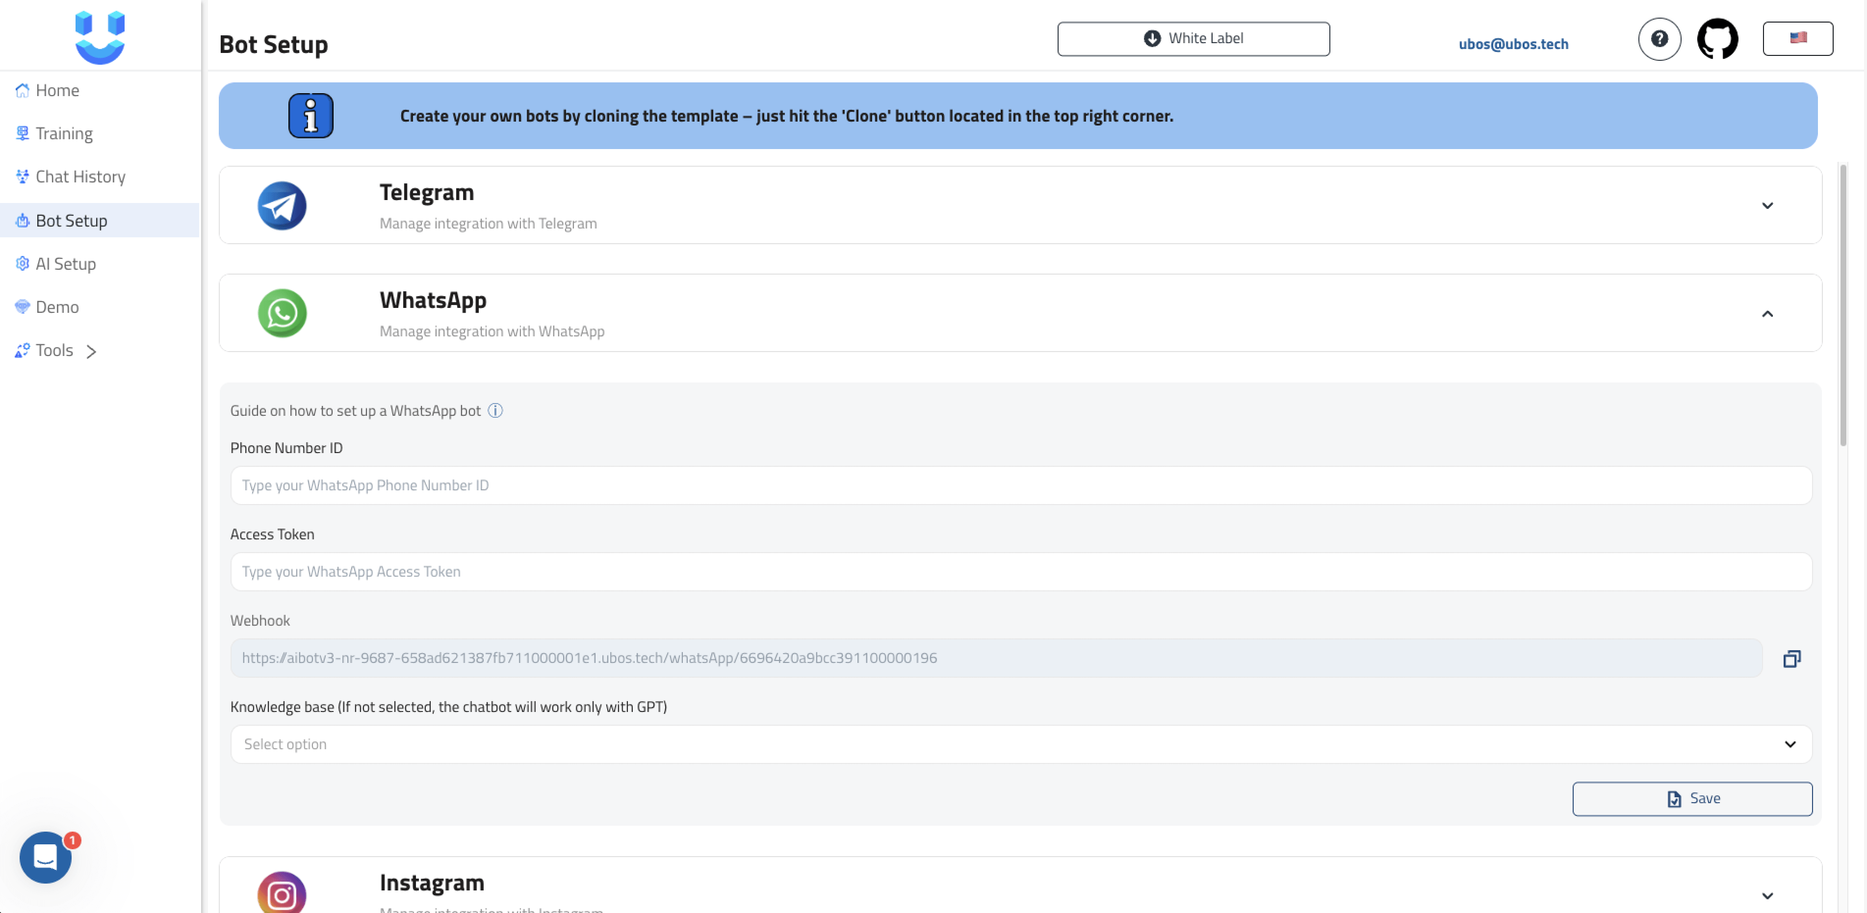Screen dimensions: 1867x913
Task: Click the blue info banner icon
Action: point(311,116)
